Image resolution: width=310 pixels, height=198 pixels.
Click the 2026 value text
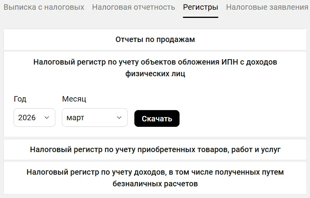coord(27,117)
